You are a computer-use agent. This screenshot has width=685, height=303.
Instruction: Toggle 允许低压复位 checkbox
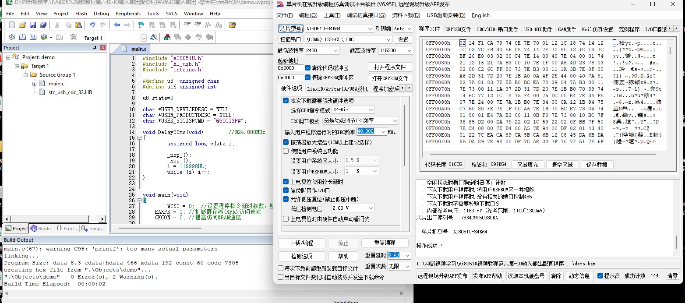[x=286, y=199]
